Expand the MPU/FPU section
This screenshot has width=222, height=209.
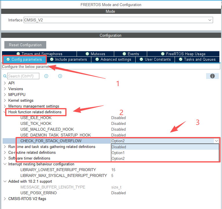tap(5, 95)
